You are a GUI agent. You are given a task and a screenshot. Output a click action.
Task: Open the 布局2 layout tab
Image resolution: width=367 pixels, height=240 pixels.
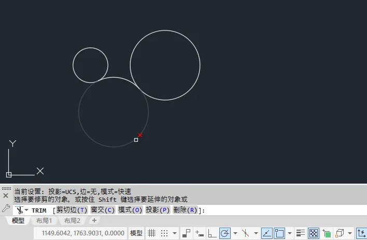[x=72, y=220]
